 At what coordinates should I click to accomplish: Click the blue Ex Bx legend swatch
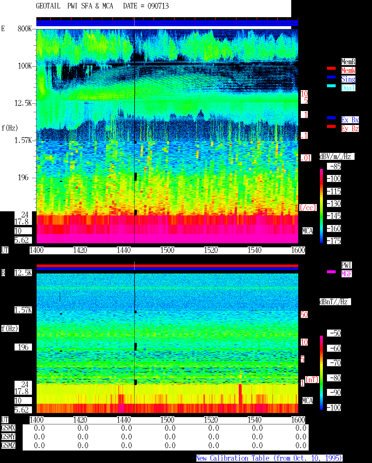click(x=331, y=118)
